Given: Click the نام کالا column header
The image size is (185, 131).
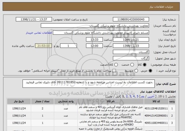Looking at the screenshot, I should [111, 101].
